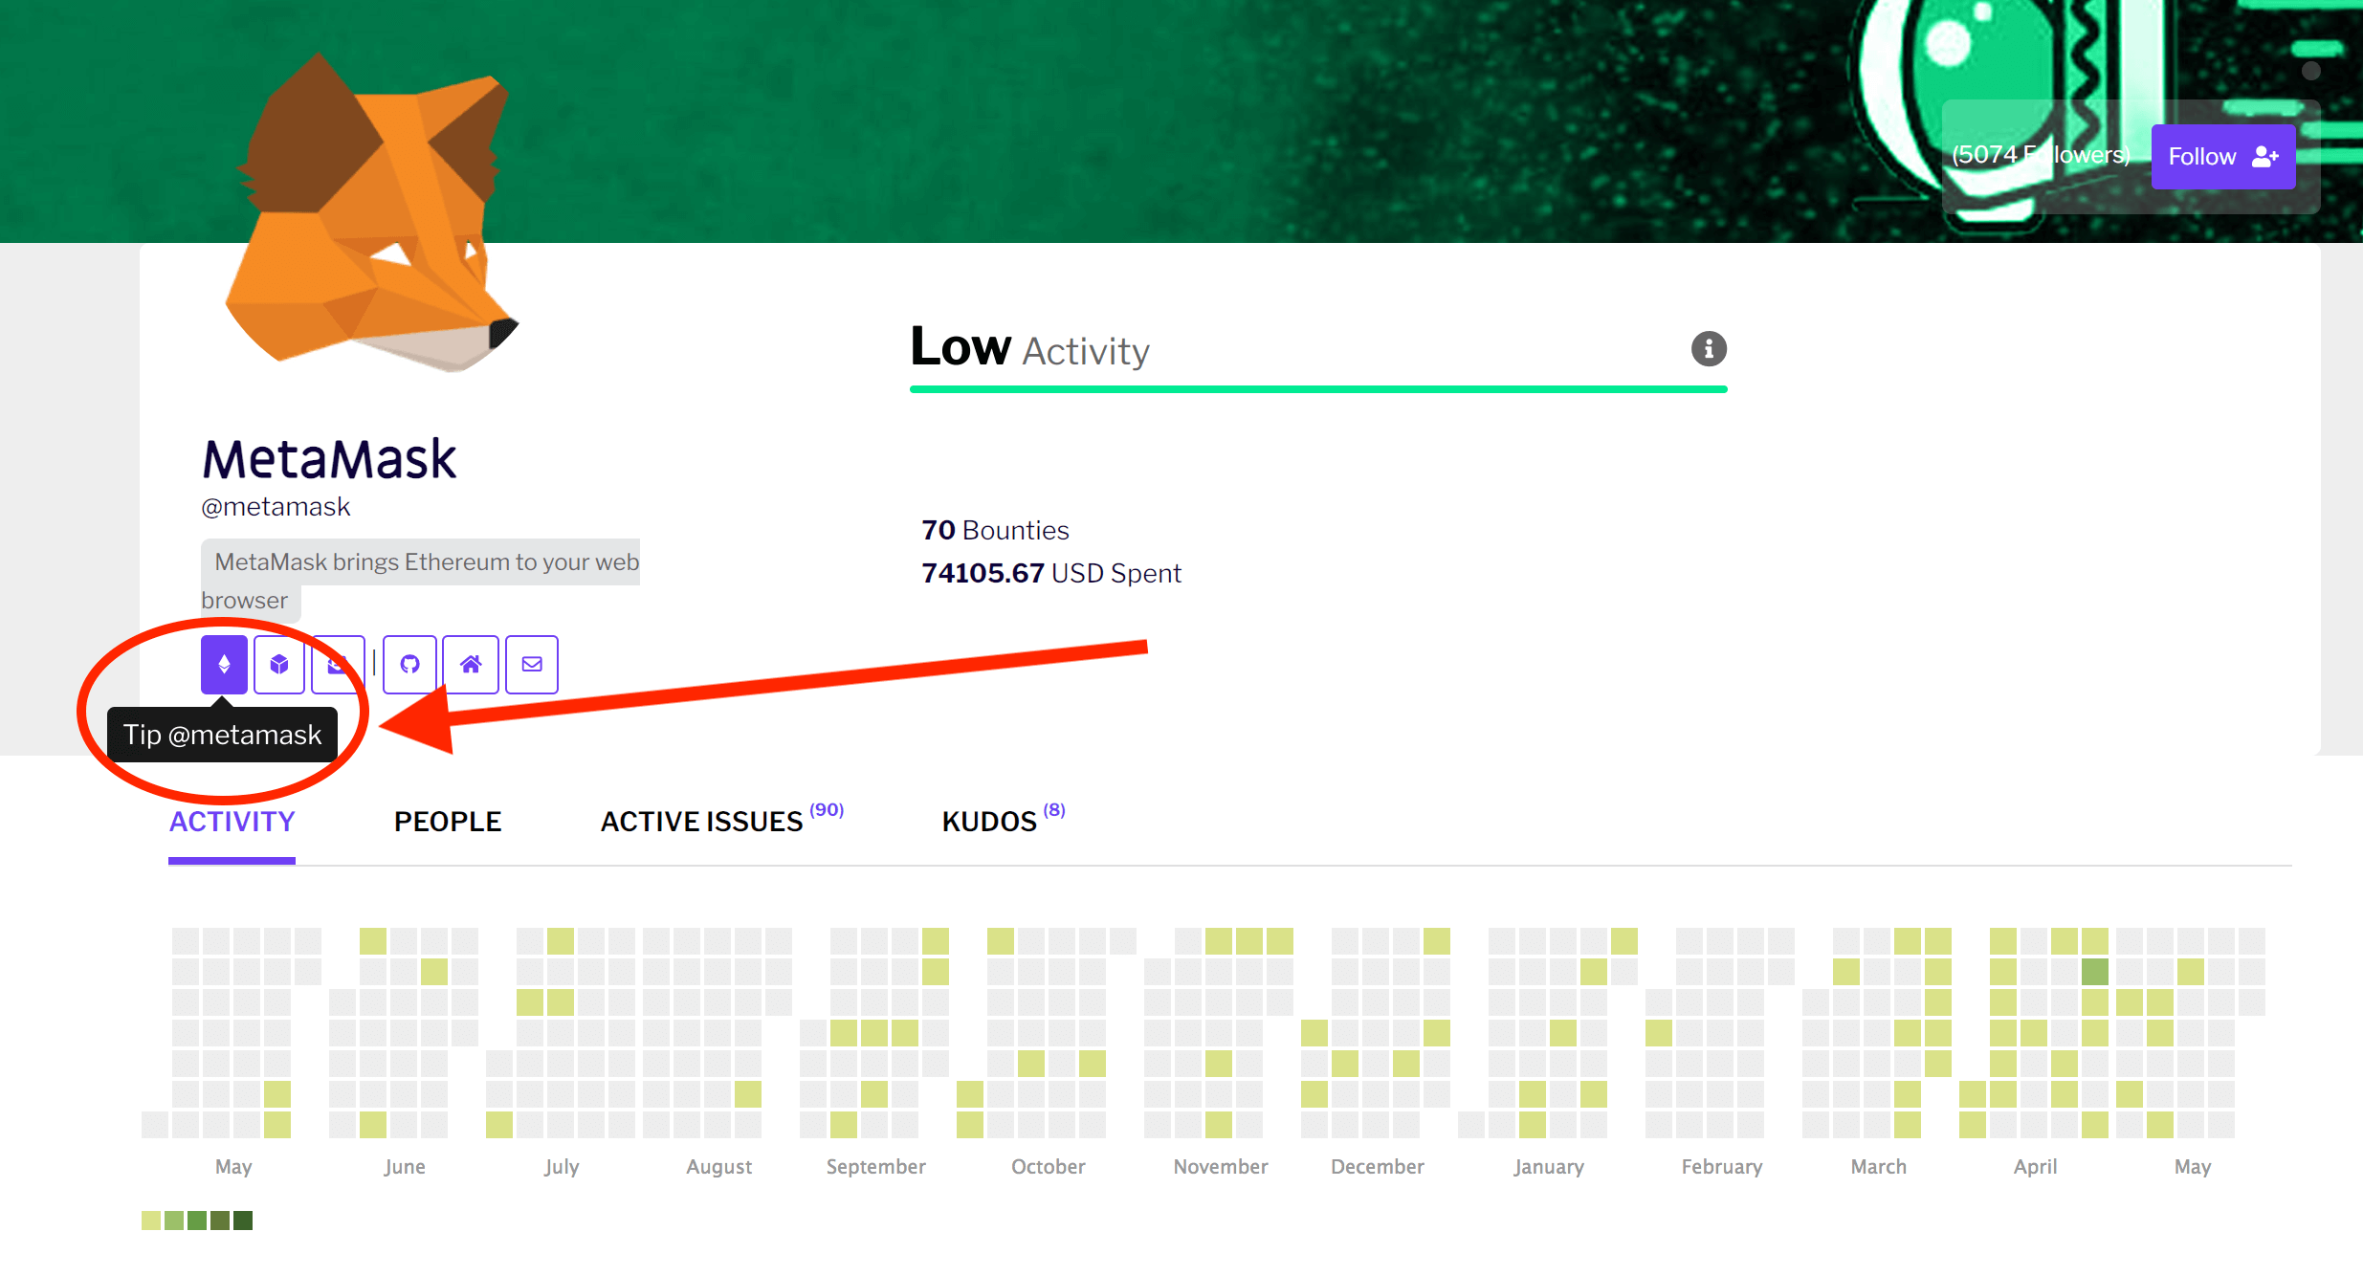Click the 'MetaMask brings Ethereum' description text
This screenshot has width=2363, height=1276.
[421, 581]
